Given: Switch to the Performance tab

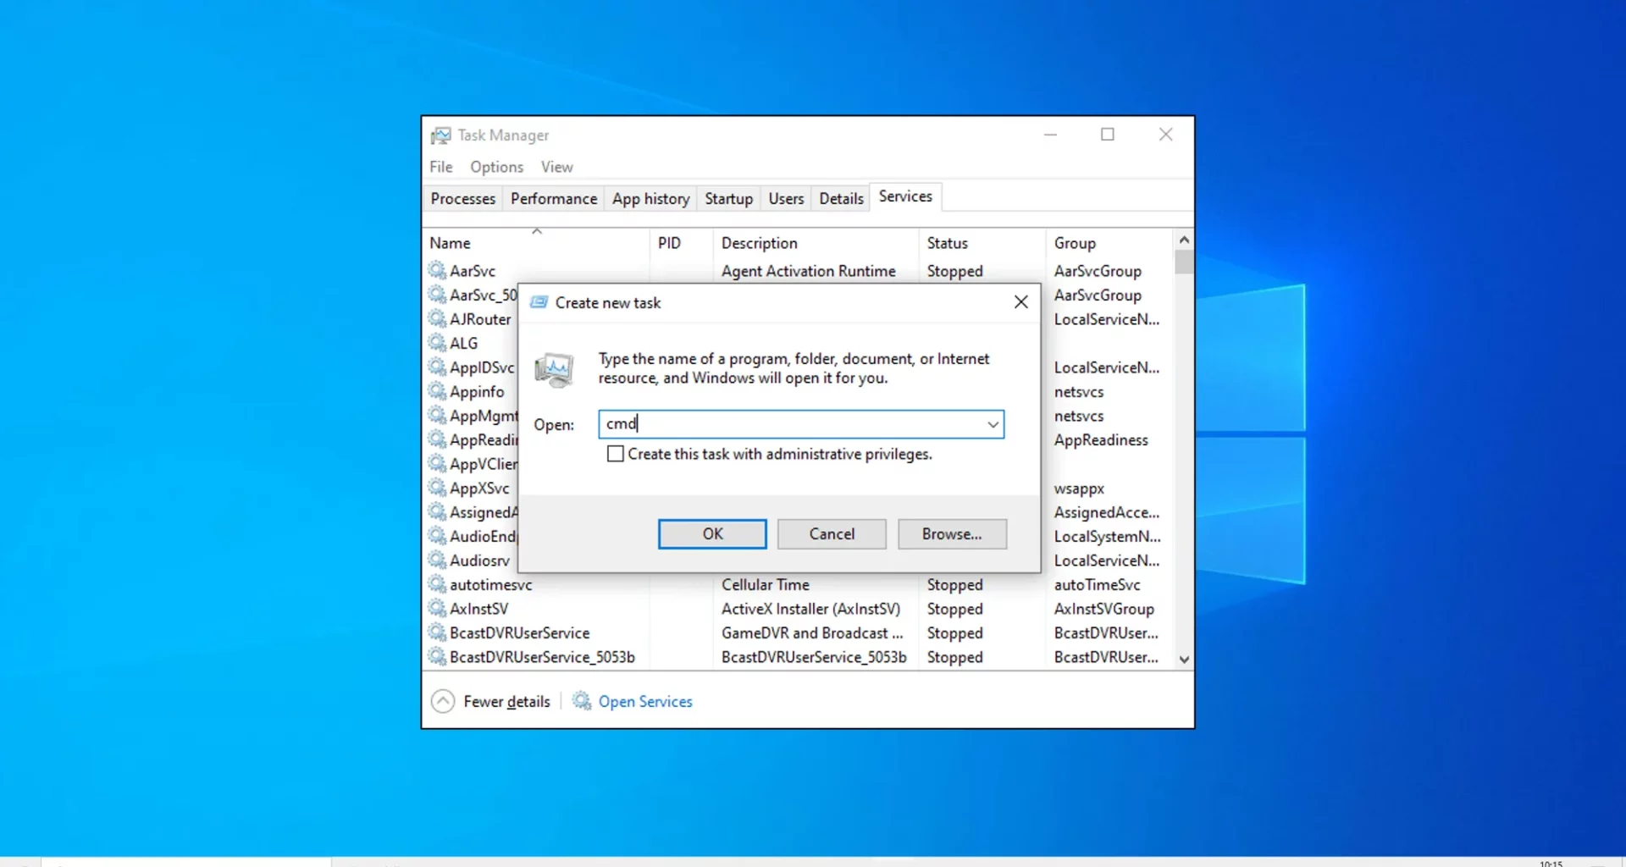Looking at the screenshot, I should [554, 198].
